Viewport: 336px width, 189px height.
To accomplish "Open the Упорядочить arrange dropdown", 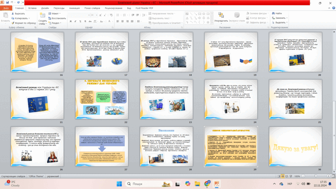I will point(221,17).
